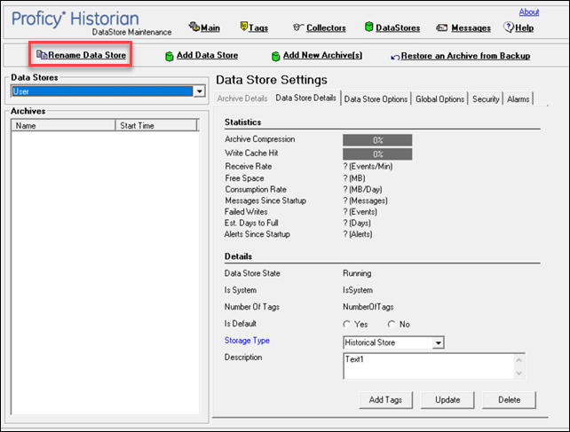Switch to Security tab
Screen dimensions: 570x432
(486, 98)
